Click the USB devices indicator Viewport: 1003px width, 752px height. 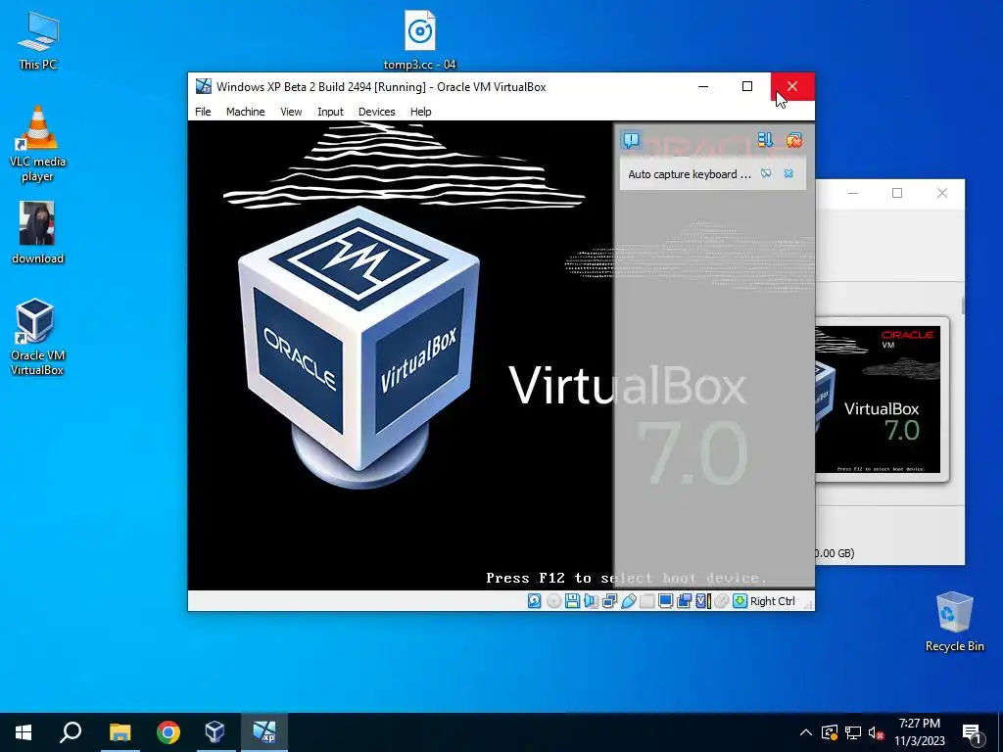click(x=628, y=601)
